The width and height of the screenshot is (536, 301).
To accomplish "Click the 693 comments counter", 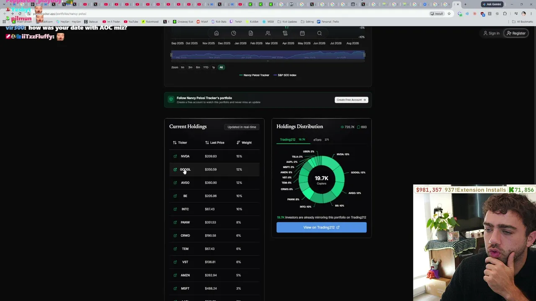I will (362, 127).
